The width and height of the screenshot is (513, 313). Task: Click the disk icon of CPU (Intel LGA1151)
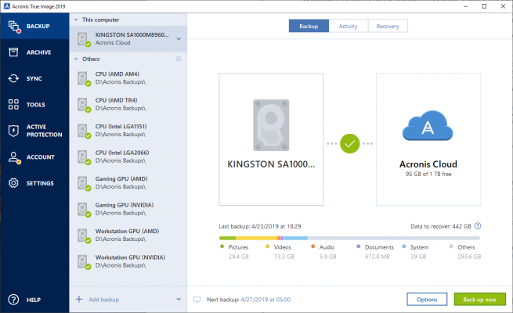point(84,131)
